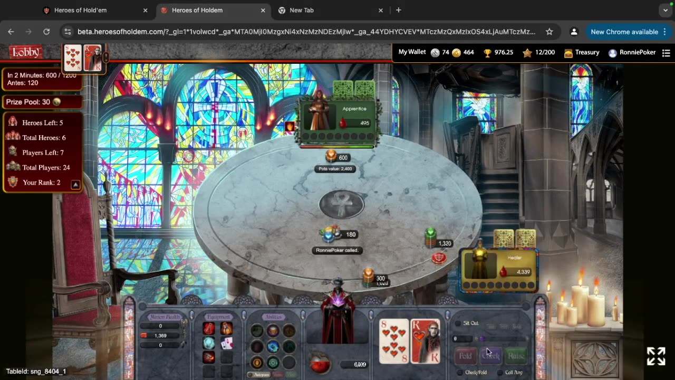Activate the first ability in top row

coord(257,331)
